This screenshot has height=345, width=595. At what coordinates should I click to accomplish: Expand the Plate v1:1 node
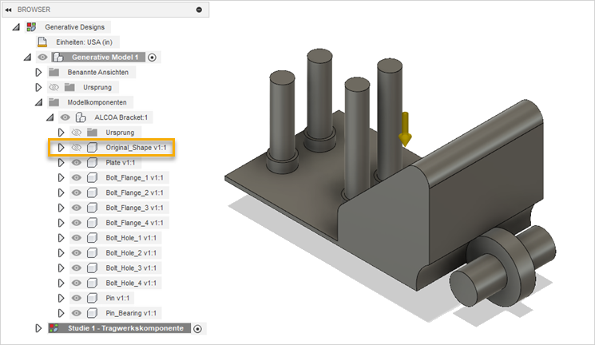(61, 162)
